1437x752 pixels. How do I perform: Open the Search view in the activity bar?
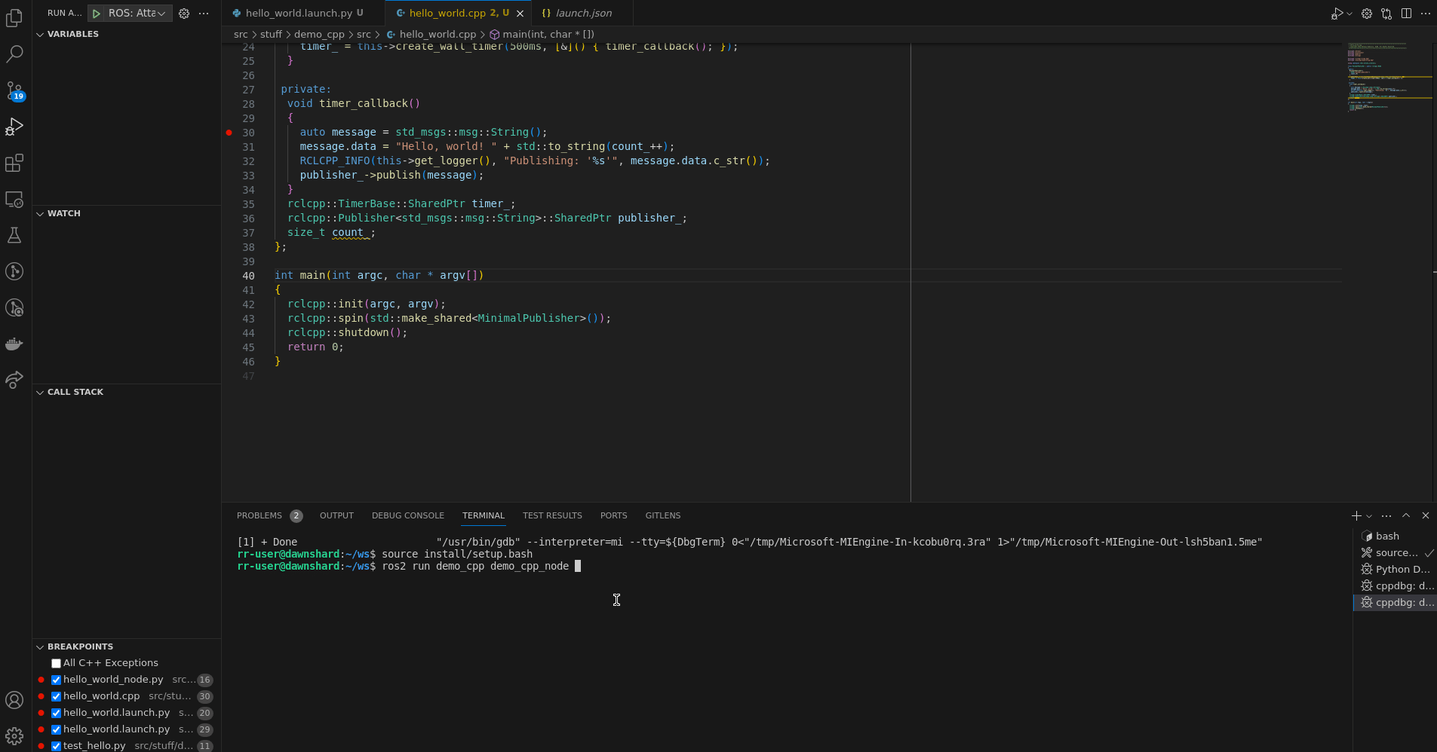point(14,54)
